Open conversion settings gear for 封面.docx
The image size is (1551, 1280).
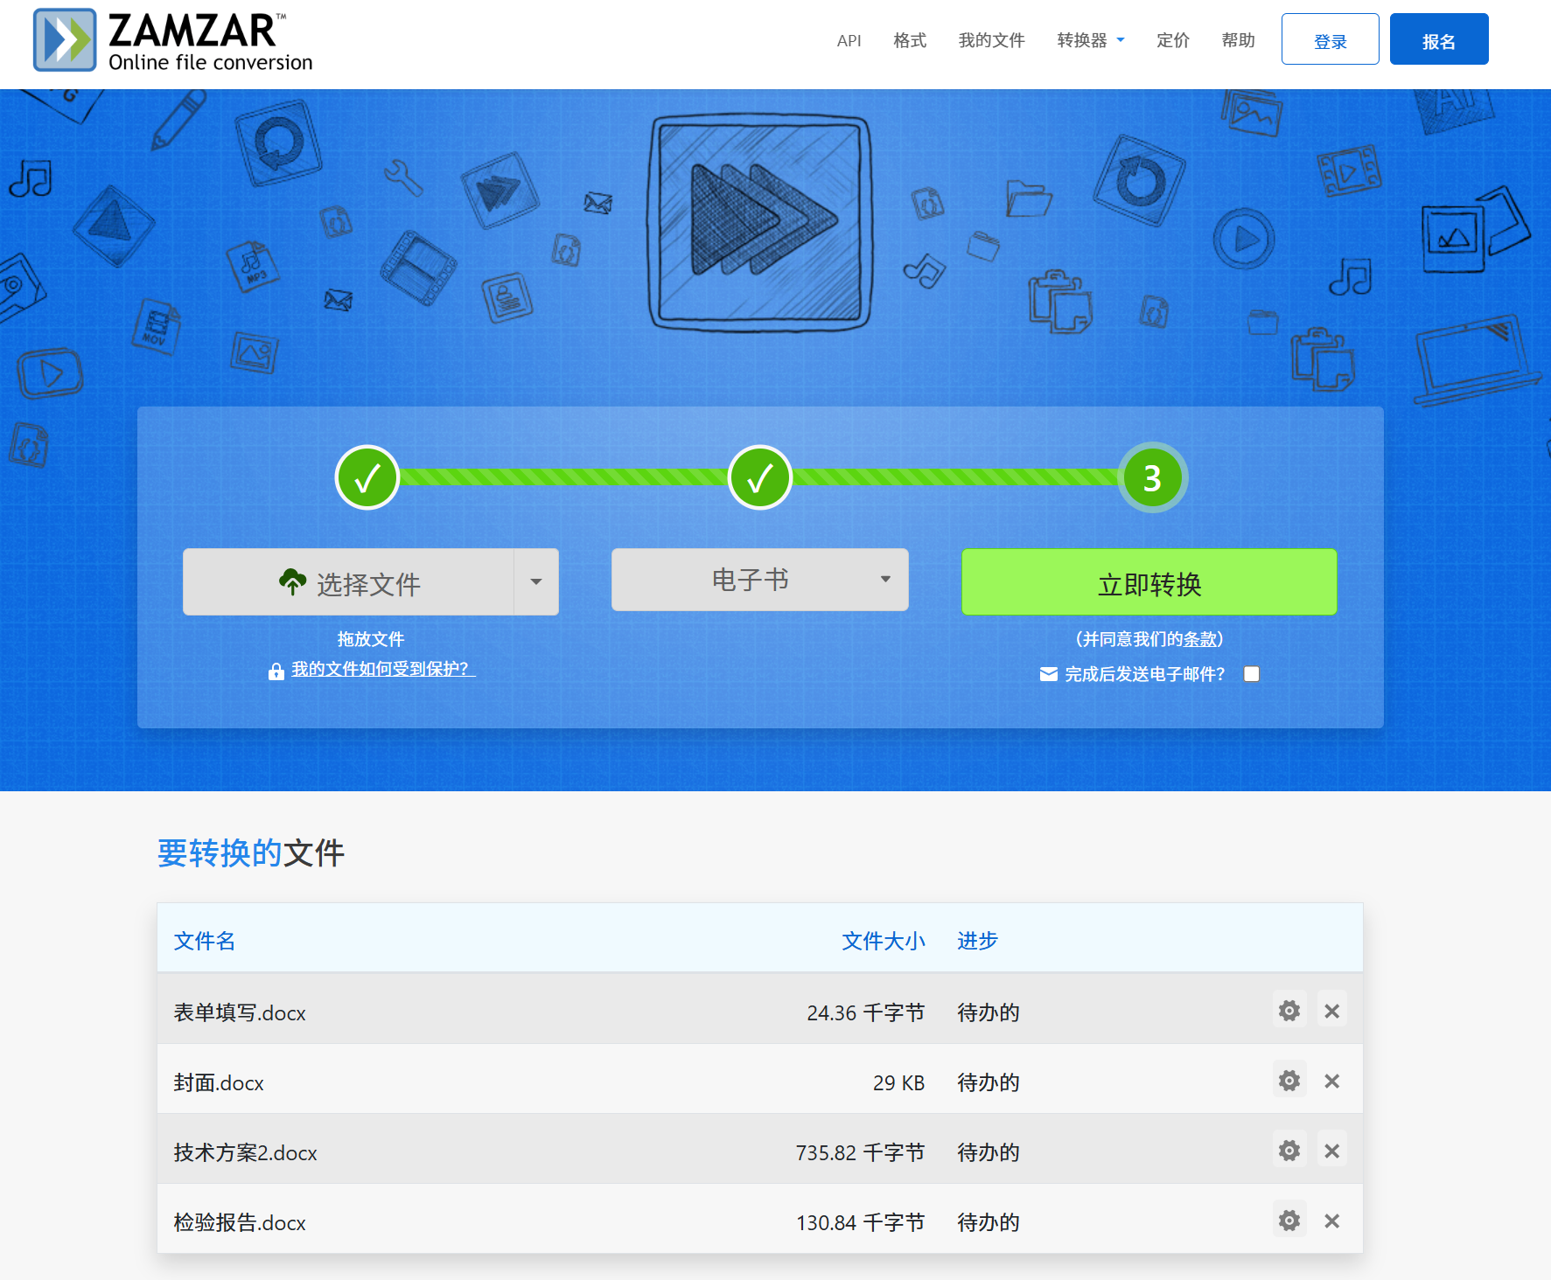click(1289, 1080)
